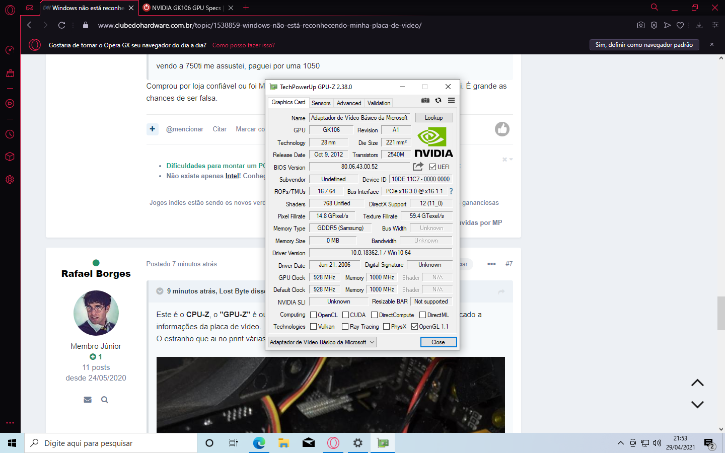This screenshot has width=725, height=453.
Task: Open downloads icon in browser toolbar
Action: [x=699, y=25]
